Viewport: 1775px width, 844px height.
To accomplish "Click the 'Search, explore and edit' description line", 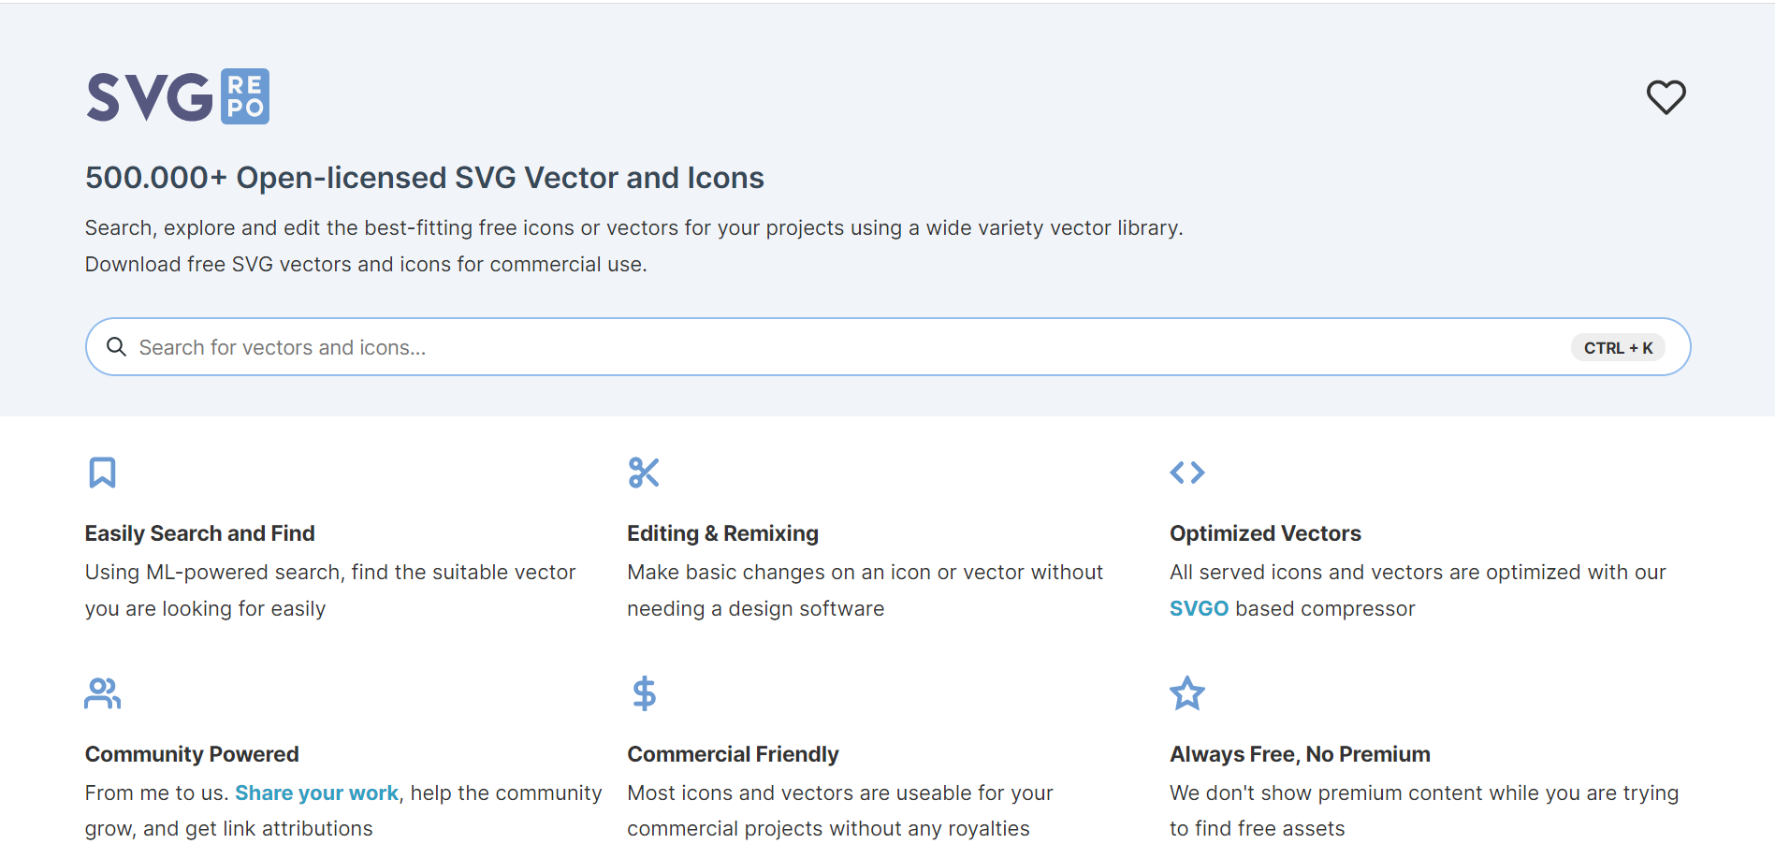I will 634,228.
